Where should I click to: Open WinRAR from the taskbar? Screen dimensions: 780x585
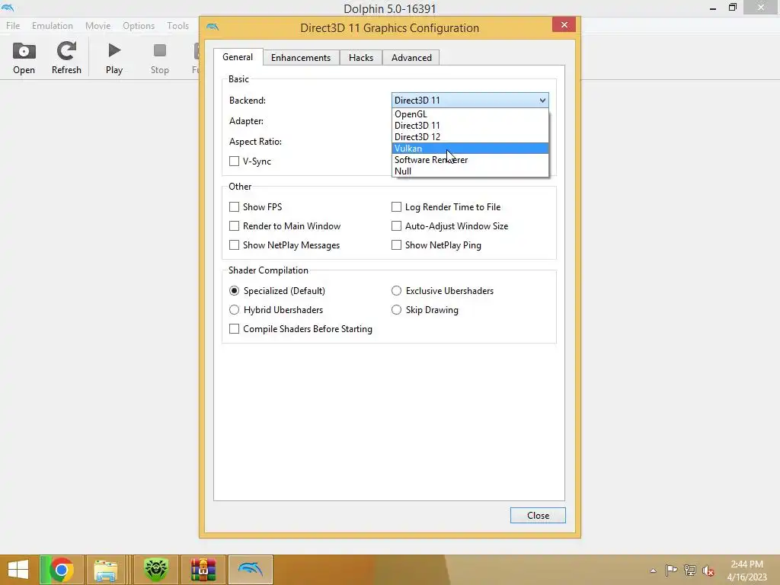(203, 570)
